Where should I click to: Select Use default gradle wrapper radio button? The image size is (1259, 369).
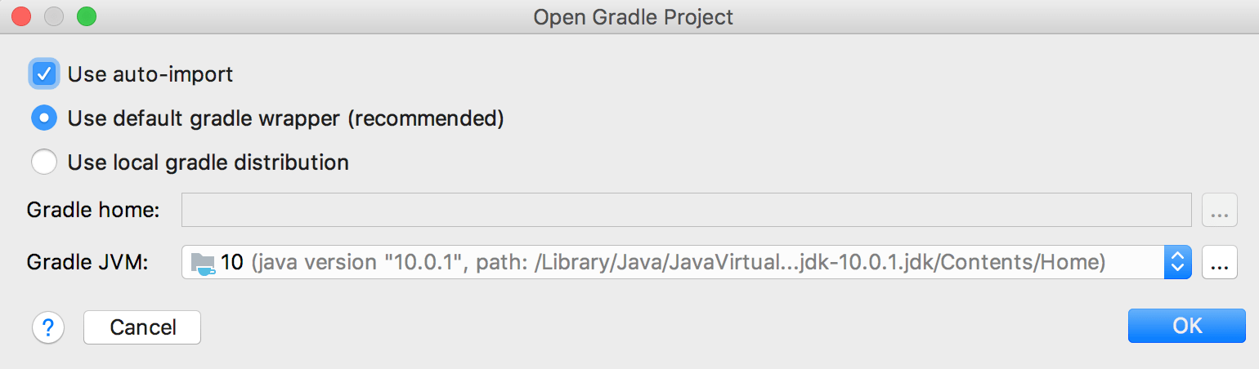44,118
